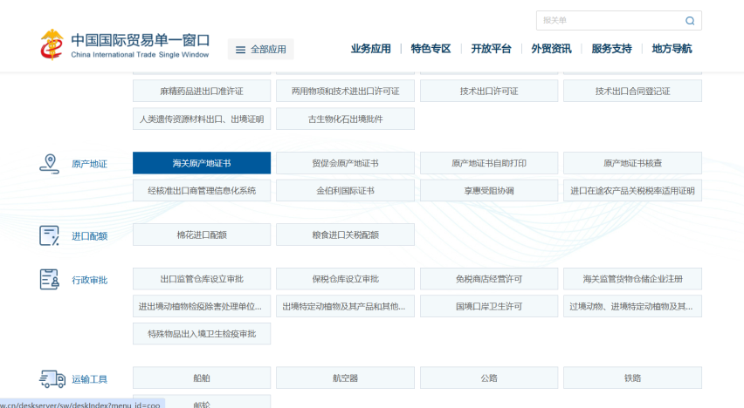
Task: Choose 出口监管仓库设立审批
Action: [202, 279]
